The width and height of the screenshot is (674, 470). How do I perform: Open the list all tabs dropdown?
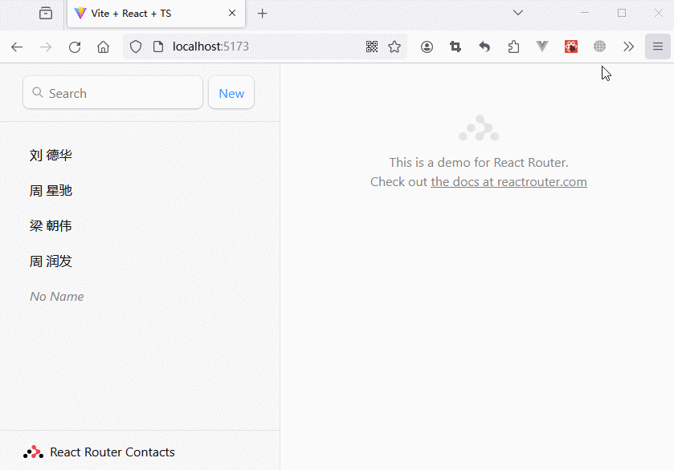(x=518, y=13)
